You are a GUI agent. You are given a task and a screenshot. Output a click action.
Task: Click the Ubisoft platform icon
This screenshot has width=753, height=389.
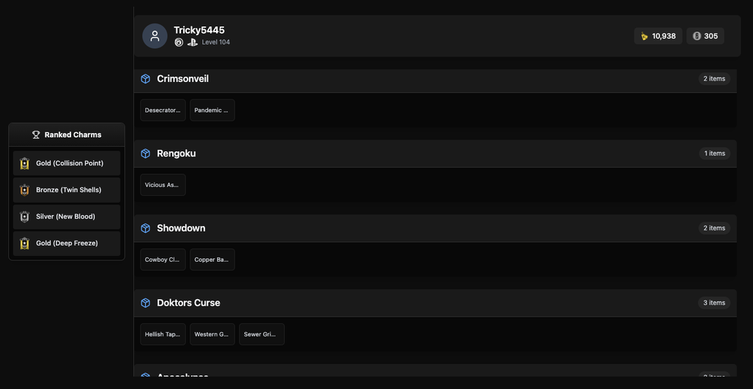pos(179,42)
